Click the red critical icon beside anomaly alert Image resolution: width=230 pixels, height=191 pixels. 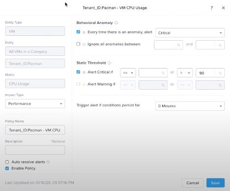point(84,32)
